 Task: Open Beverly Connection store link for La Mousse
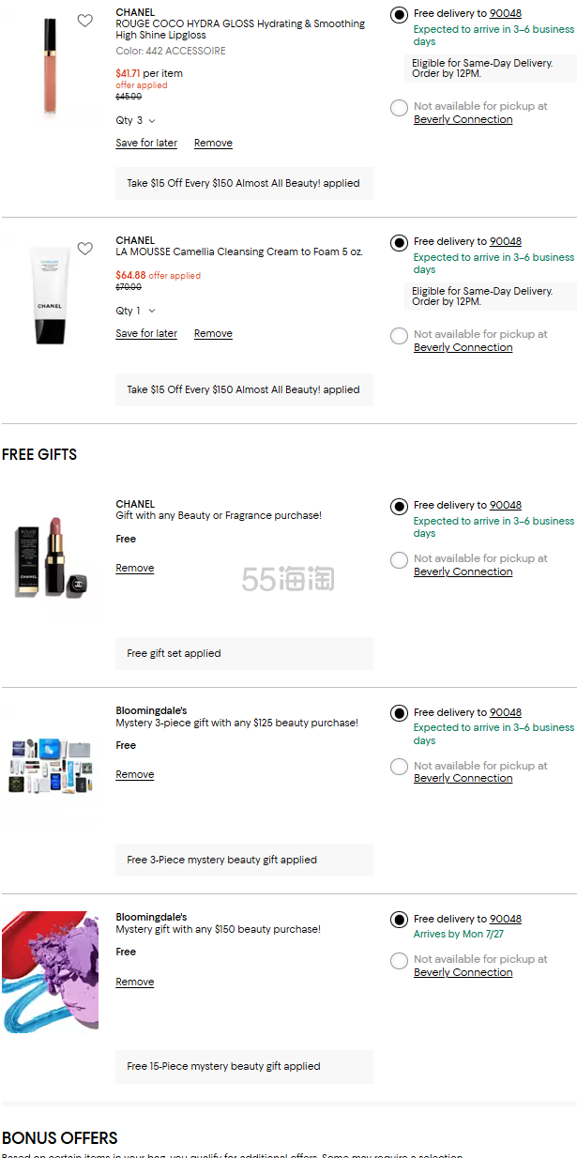(463, 348)
